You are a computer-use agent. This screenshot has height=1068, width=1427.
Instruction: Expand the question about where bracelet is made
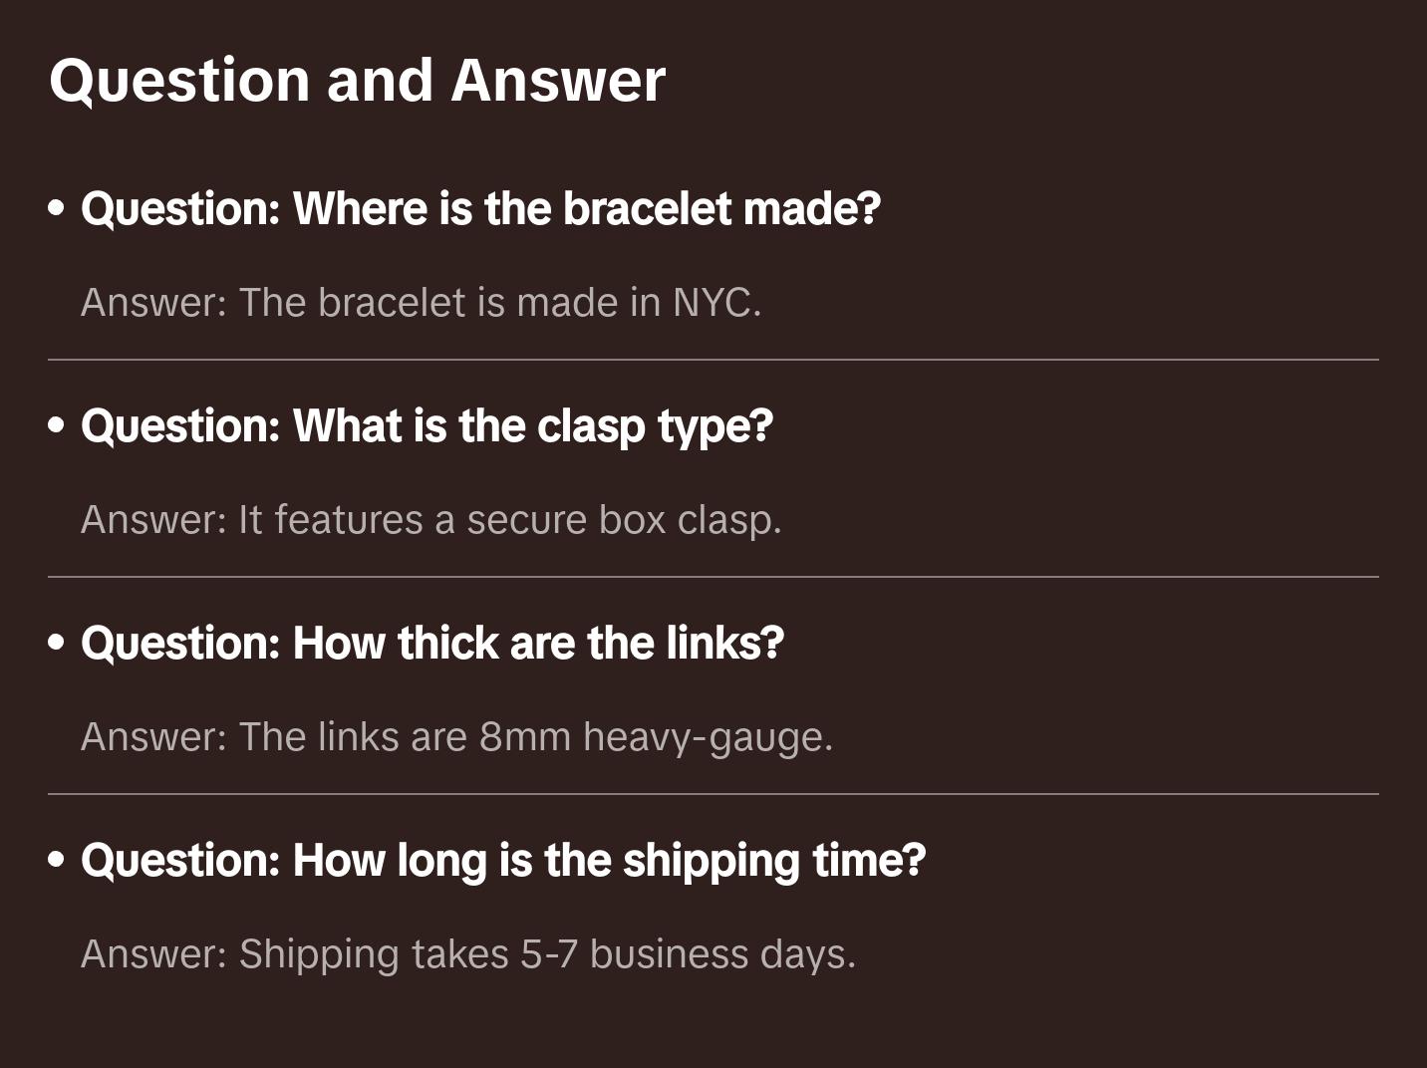480,208
